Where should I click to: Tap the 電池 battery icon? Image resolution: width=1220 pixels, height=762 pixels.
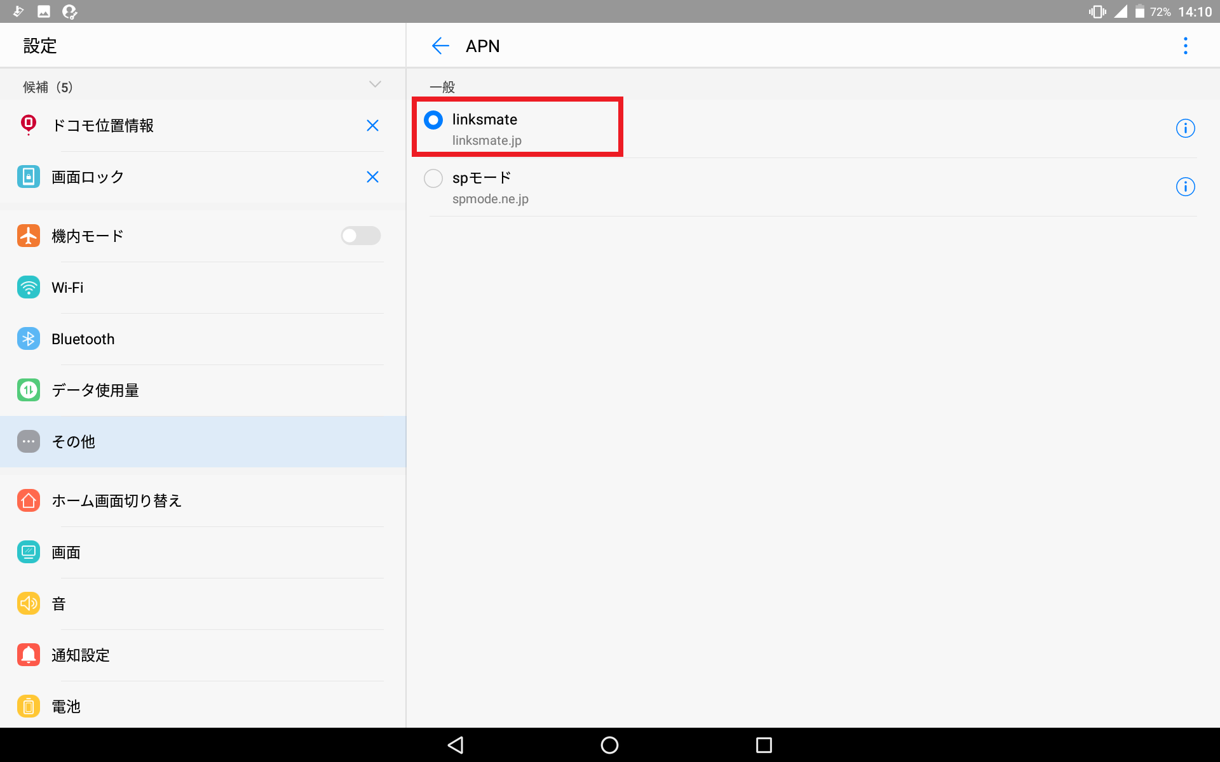click(x=29, y=706)
